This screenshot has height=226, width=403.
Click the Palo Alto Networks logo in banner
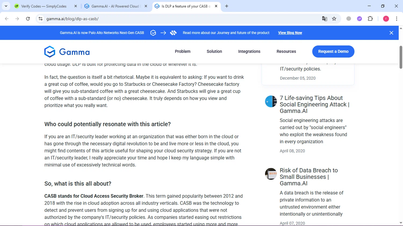point(173,33)
